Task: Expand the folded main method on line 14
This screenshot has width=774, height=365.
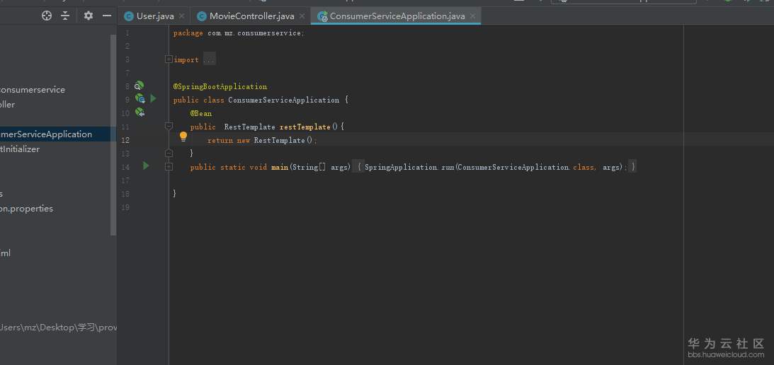Action: click(x=169, y=167)
